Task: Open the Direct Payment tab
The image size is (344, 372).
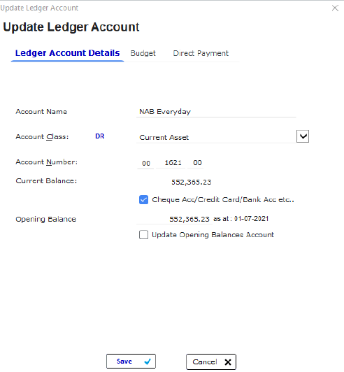Action: (201, 53)
